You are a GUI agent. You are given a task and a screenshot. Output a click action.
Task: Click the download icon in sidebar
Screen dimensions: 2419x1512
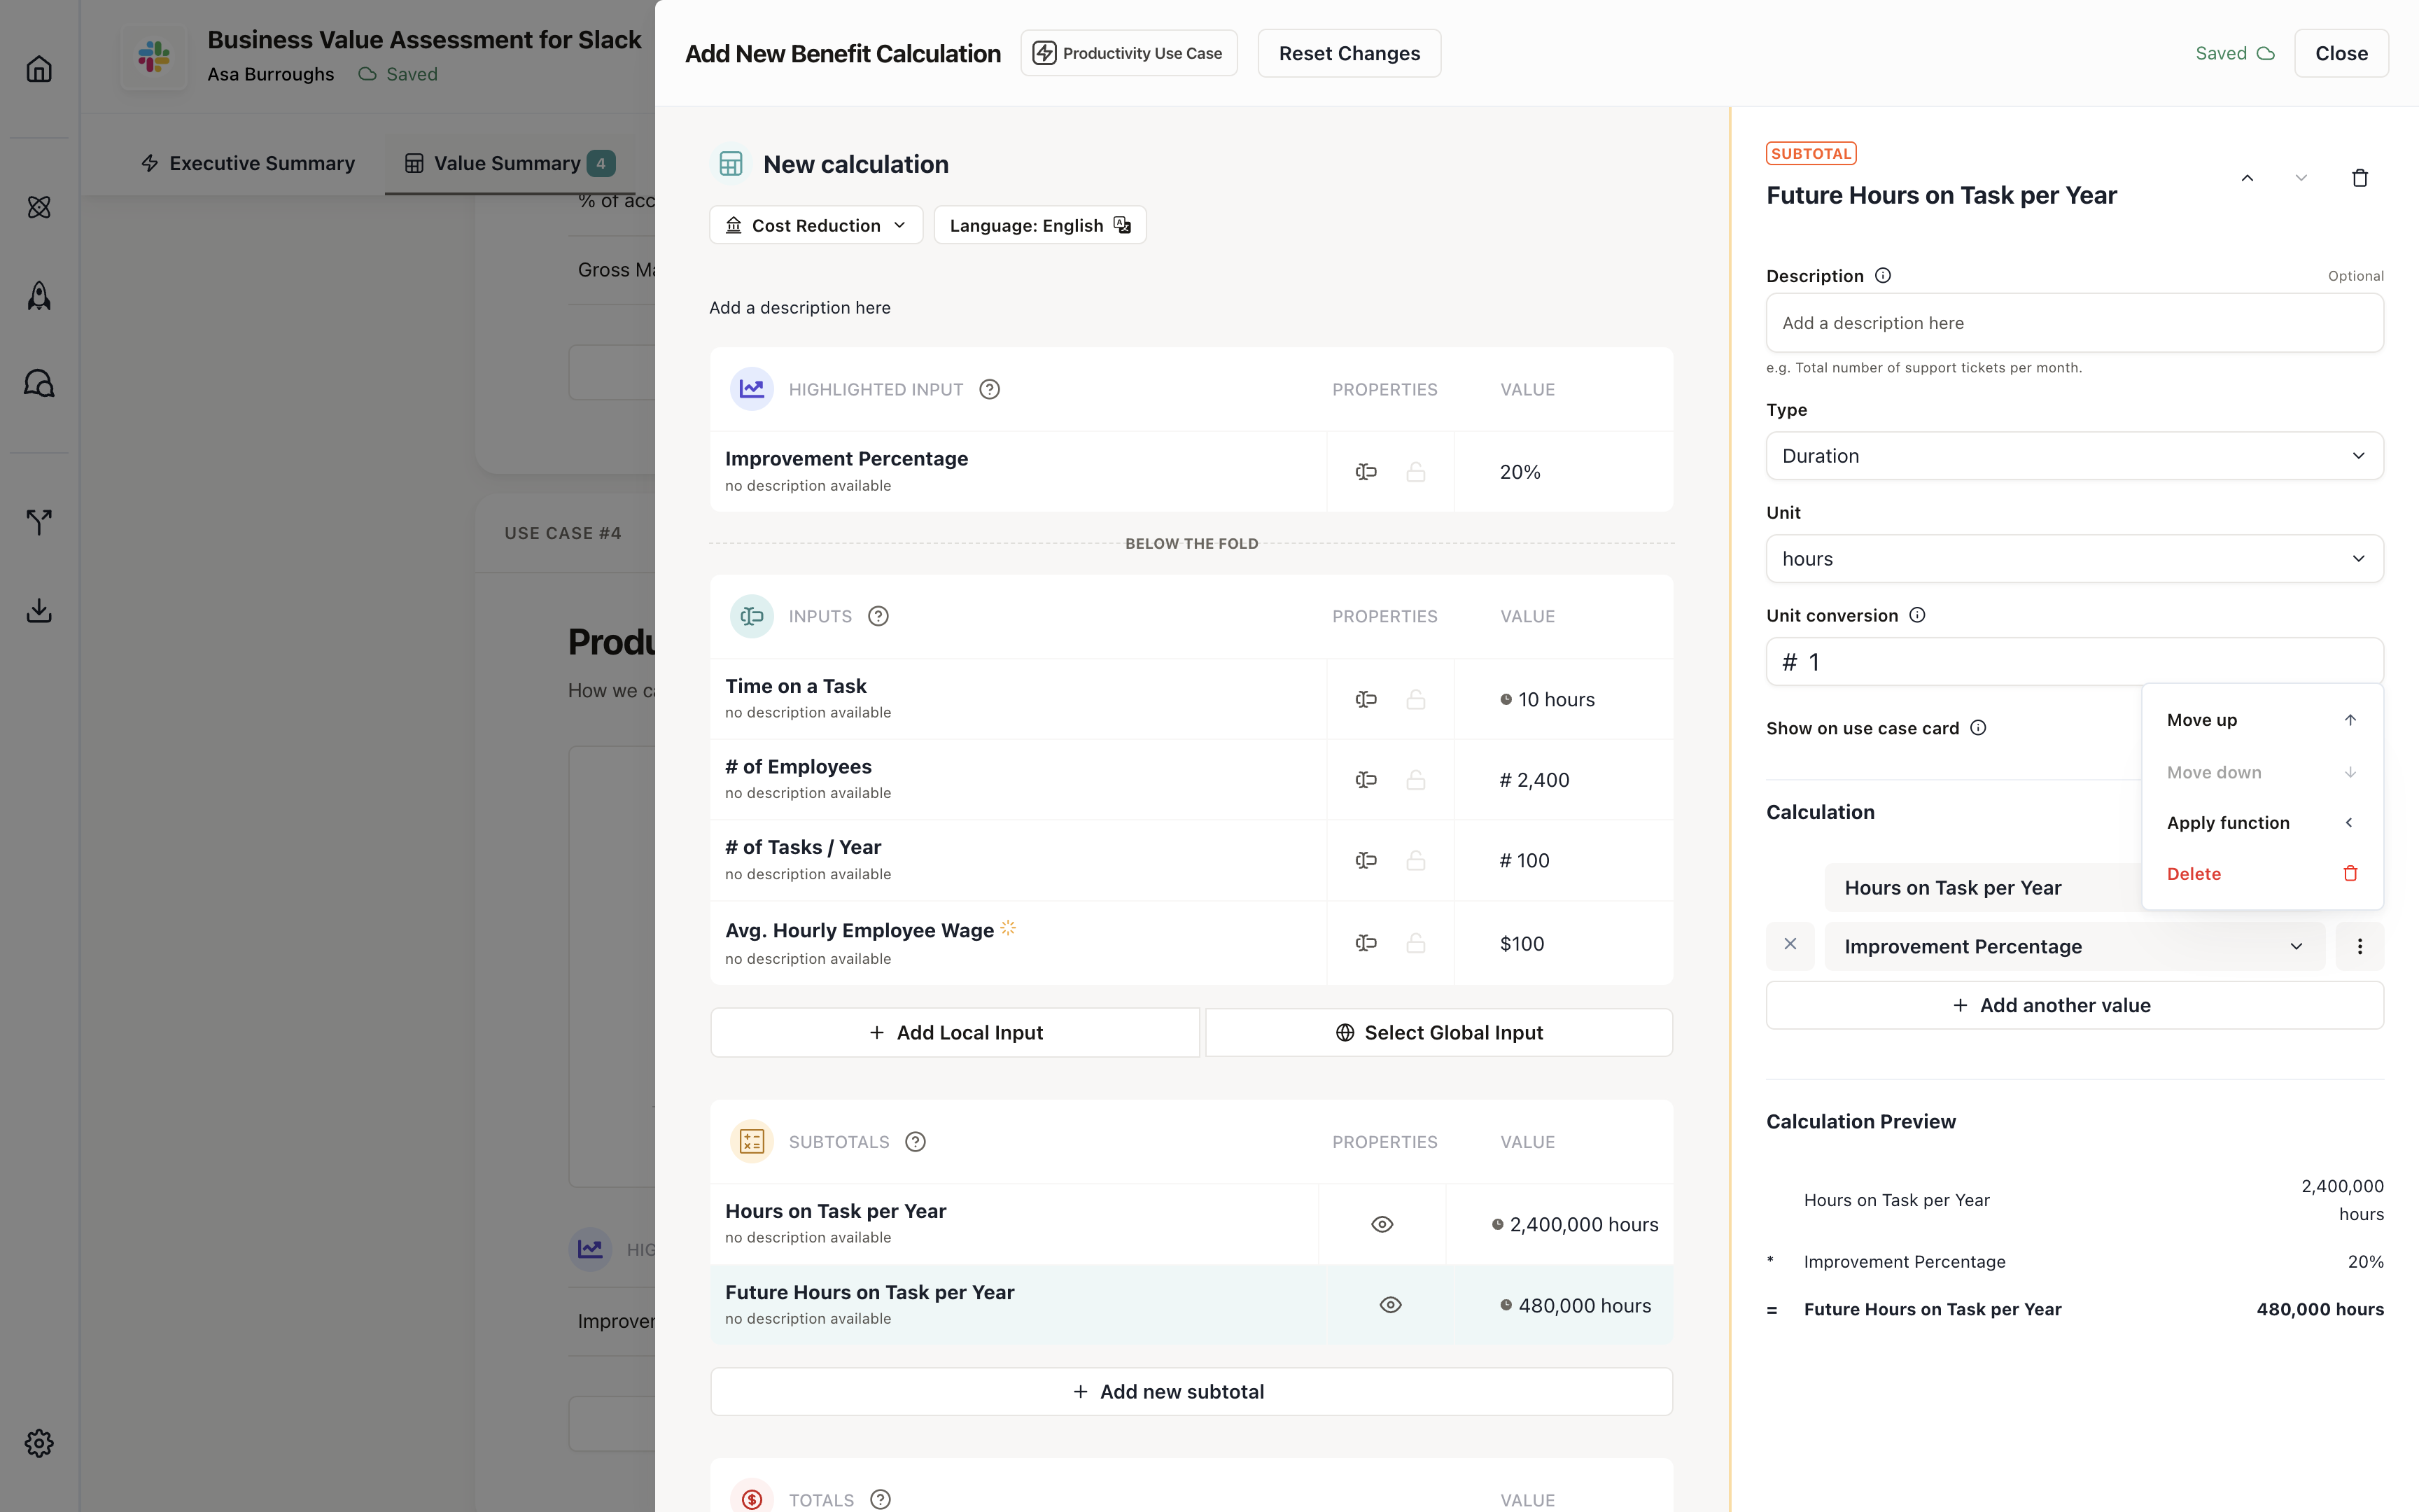(x=39, y=610)
